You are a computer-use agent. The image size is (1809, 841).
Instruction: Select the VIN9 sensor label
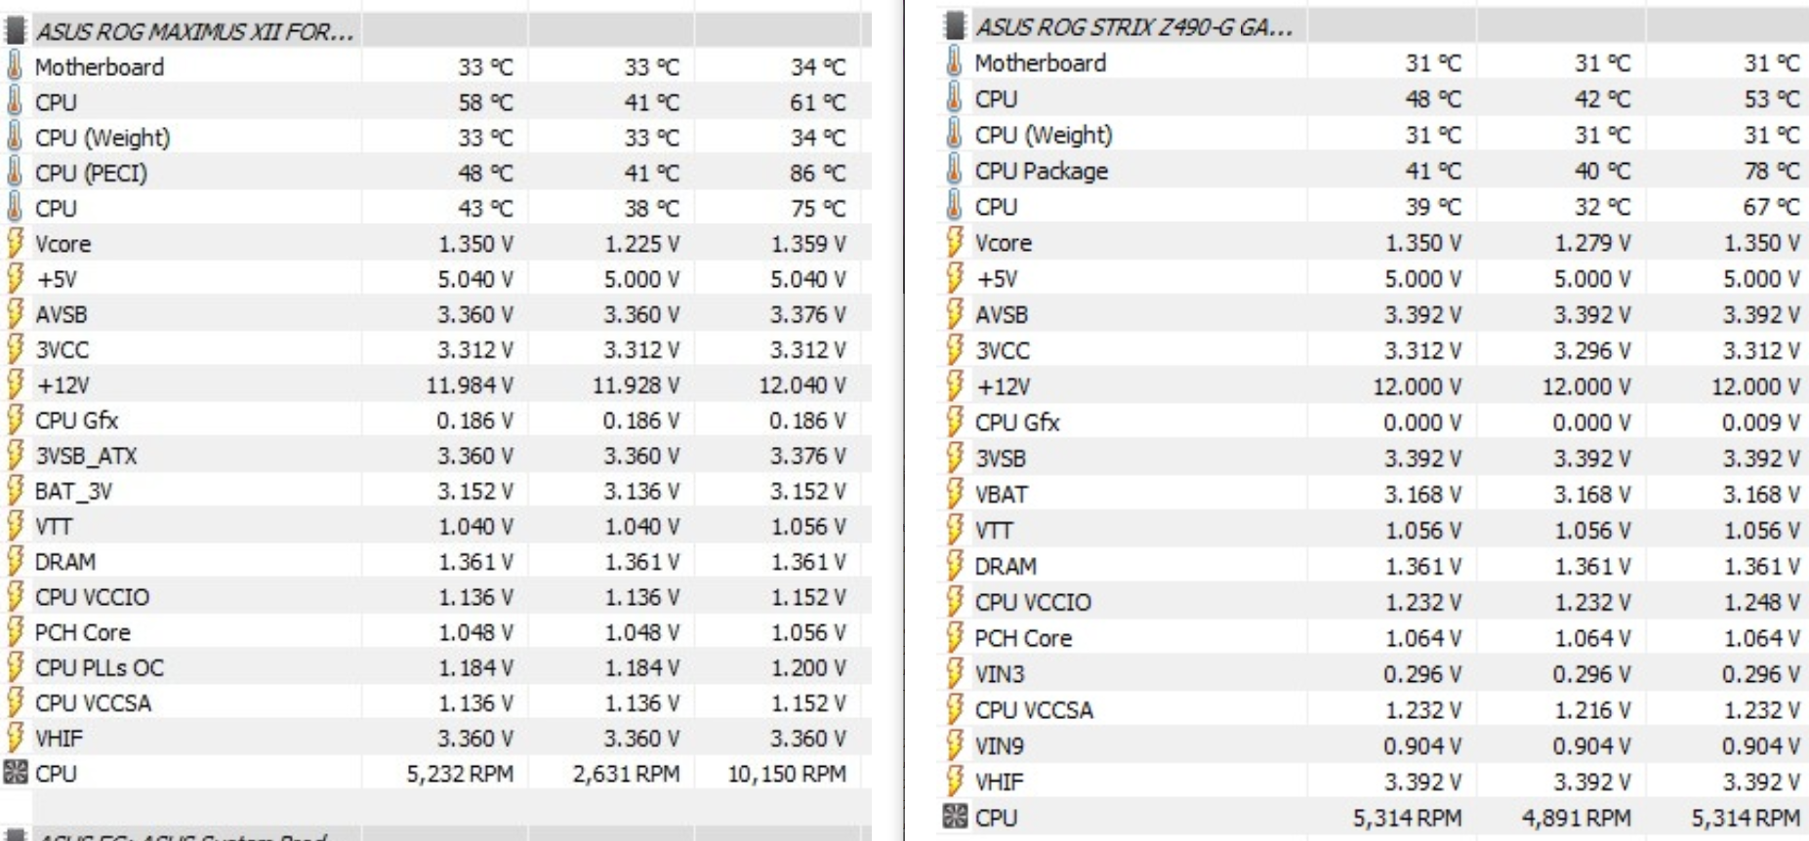[999, 745]
